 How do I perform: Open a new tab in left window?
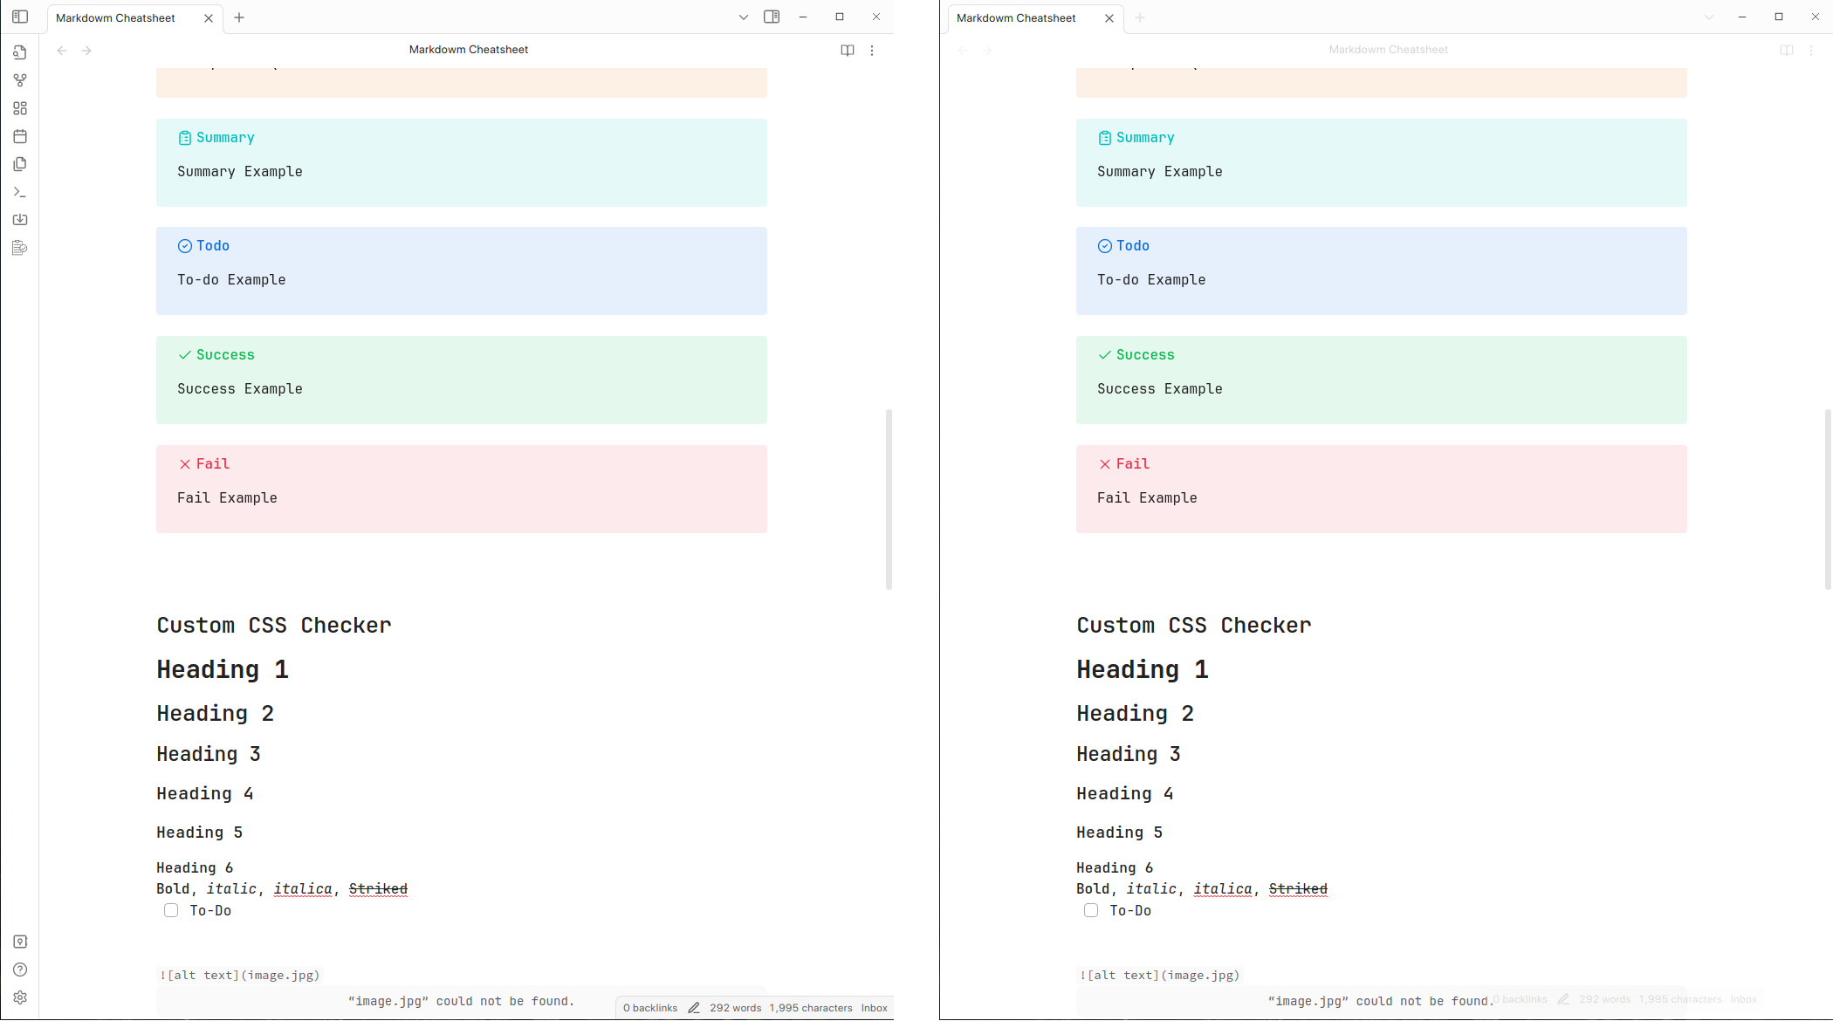point(239,17)
